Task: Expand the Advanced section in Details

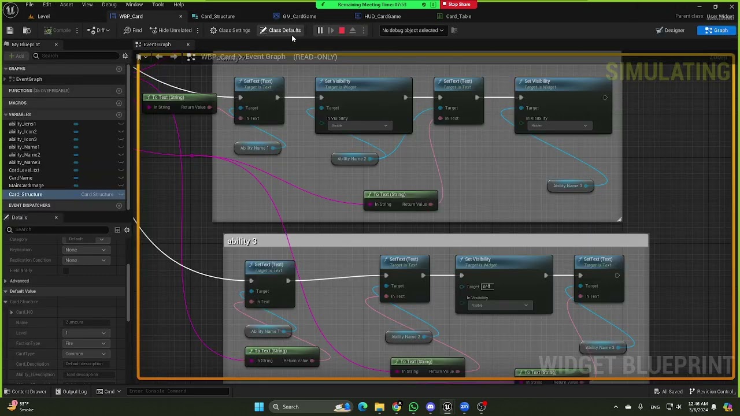Action: click(x=5, y=281)
